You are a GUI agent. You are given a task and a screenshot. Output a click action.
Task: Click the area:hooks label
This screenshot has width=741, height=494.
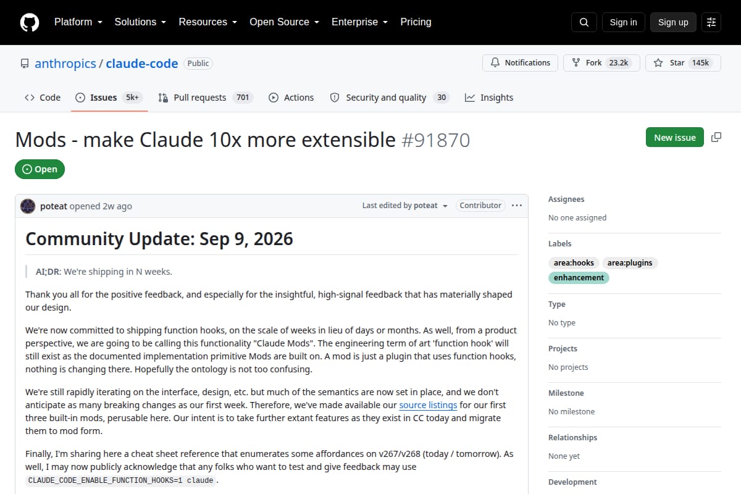(x=574, y=263)
